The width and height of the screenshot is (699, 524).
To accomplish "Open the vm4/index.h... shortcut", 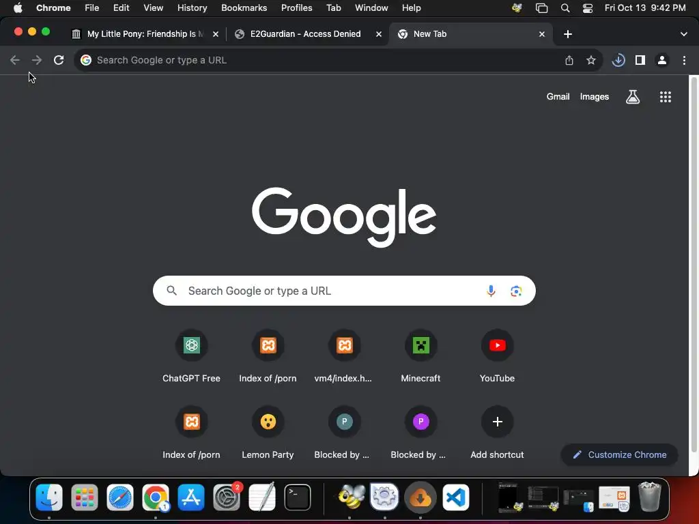I will click(344, 356).
